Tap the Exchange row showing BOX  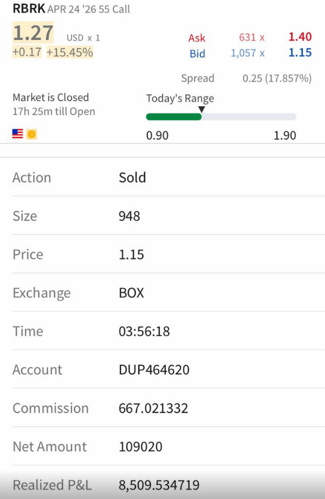click(x=162, y=293)
